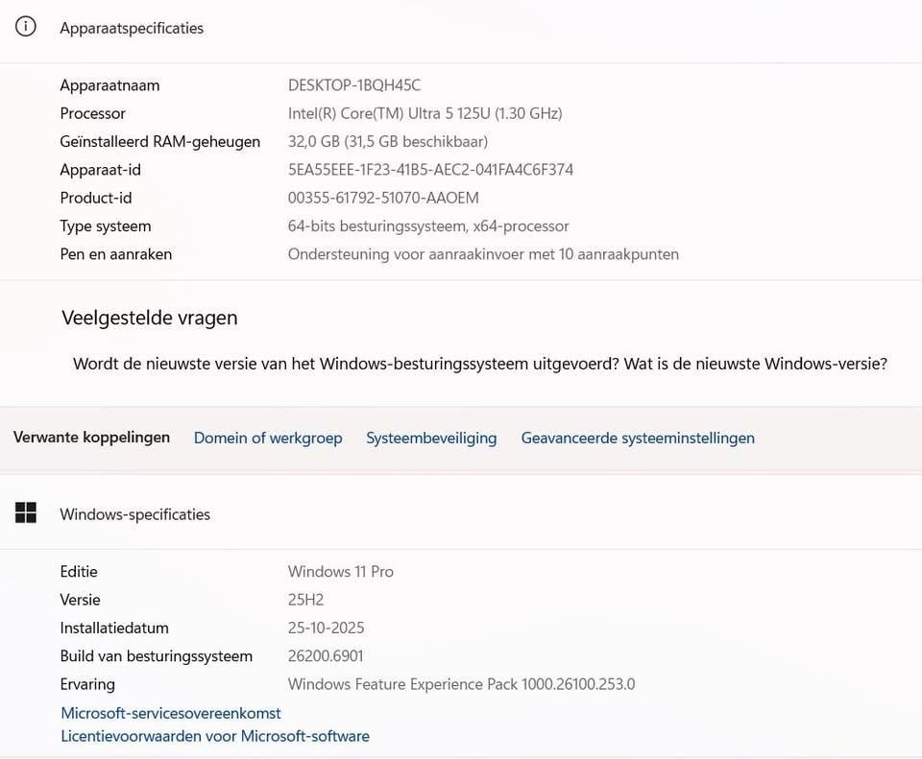Open Geavanceerde systeeminstellingen
The image size is (922, 759).
(637, 437)
